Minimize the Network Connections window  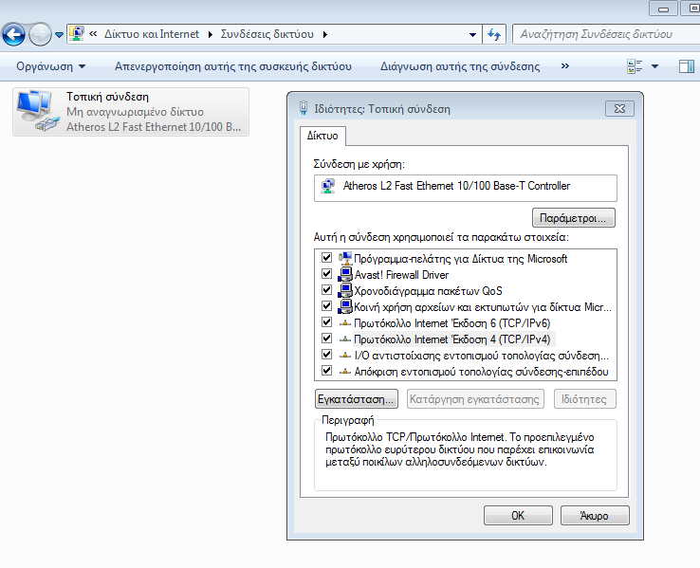coord(663,9)
